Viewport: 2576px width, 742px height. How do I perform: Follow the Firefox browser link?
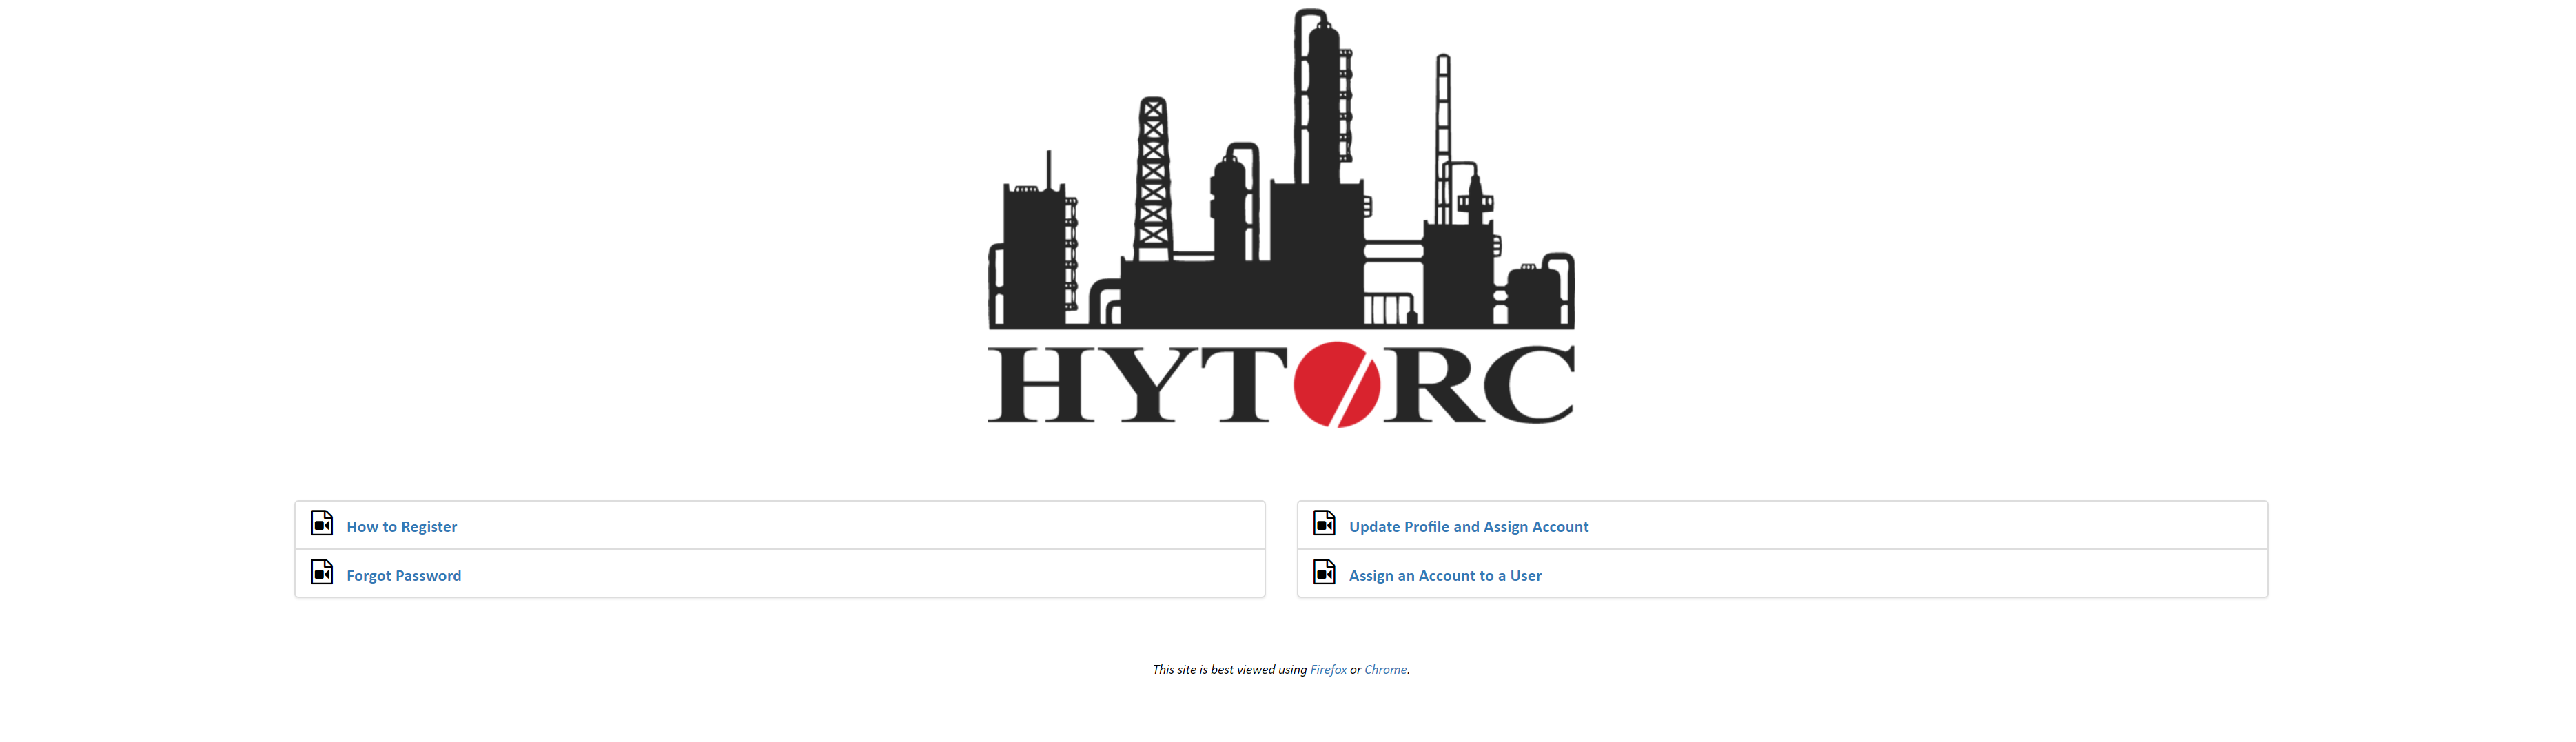1328,670
